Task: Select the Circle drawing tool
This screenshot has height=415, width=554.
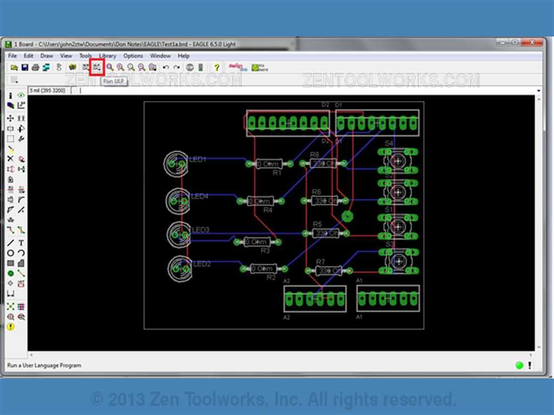Action: click(11, 253)
